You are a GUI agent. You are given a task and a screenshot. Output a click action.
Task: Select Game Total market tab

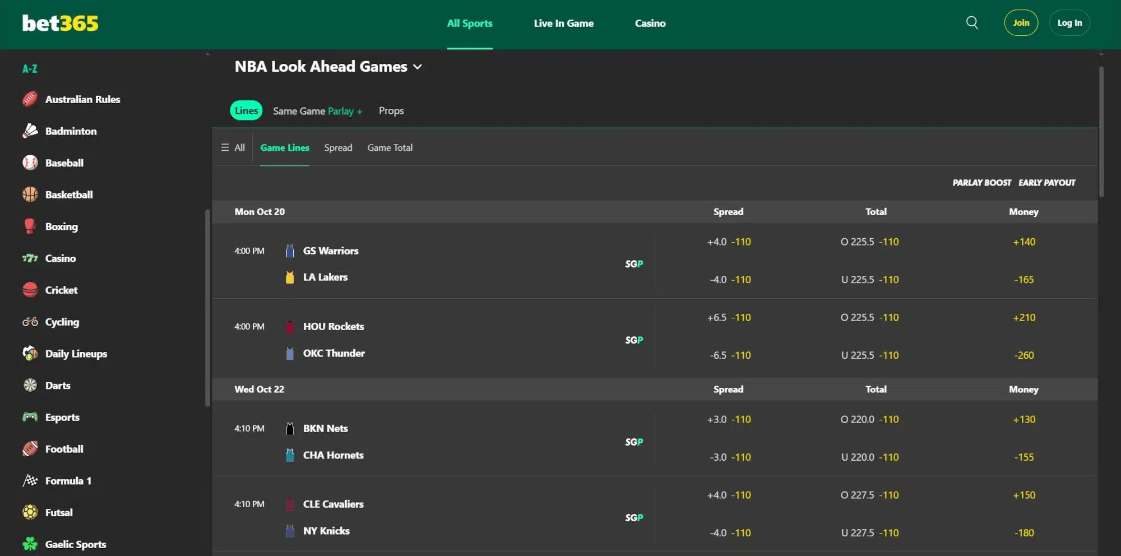(390, 147)
